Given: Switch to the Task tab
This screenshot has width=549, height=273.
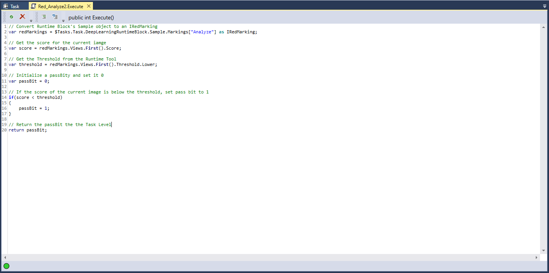Looking at the screenshot, I should [15, 6].
